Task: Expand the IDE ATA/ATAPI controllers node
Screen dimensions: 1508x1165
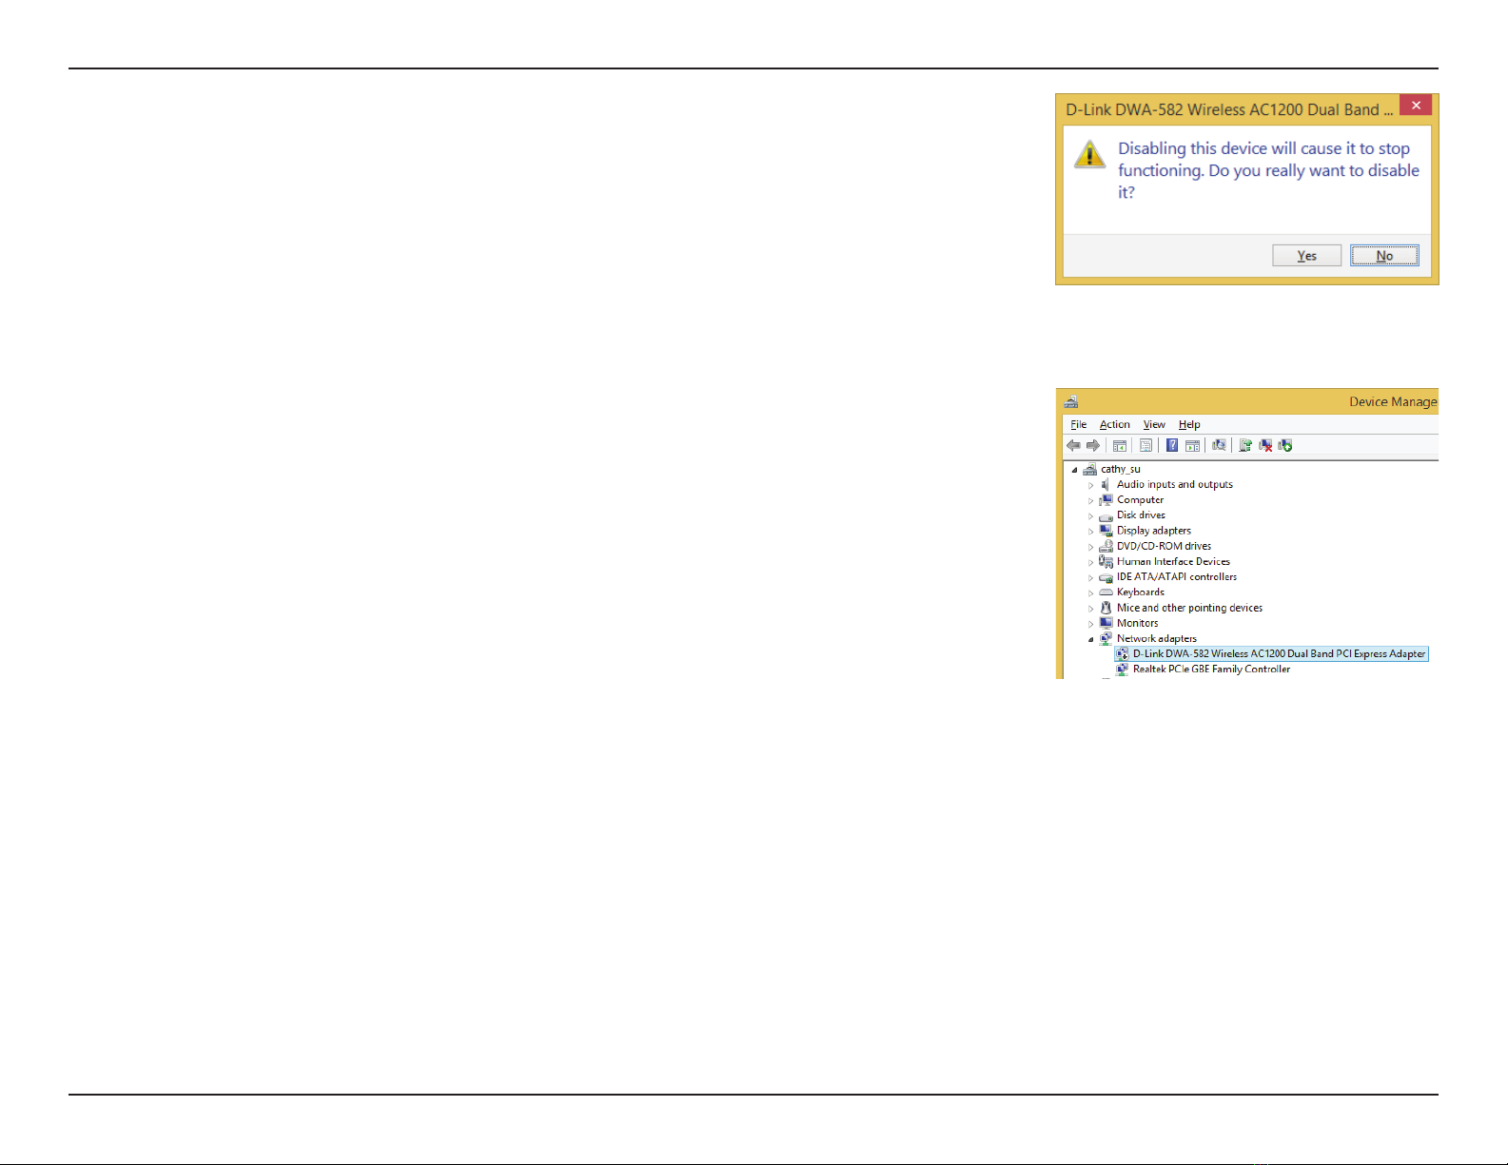Action: click(1091, 577)
